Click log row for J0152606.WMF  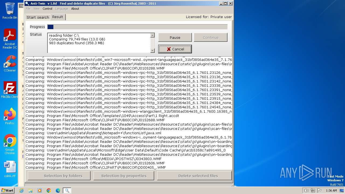[x=129, y=163]
